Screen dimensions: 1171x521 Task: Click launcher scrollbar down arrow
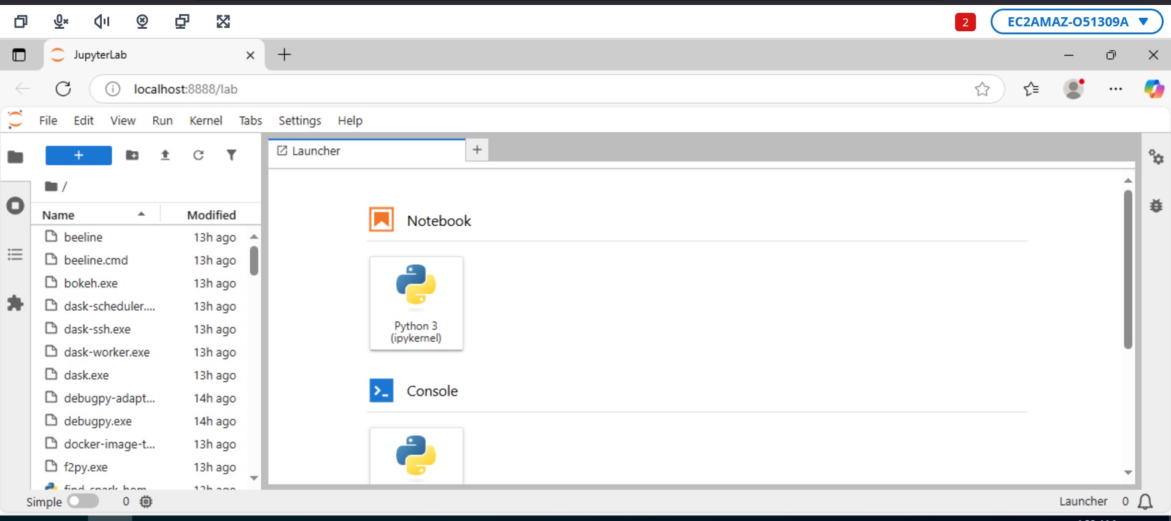click(x=1127, y=473)
